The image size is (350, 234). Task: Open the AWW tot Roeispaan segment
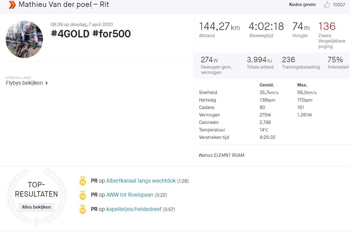[x=130, y=195]
